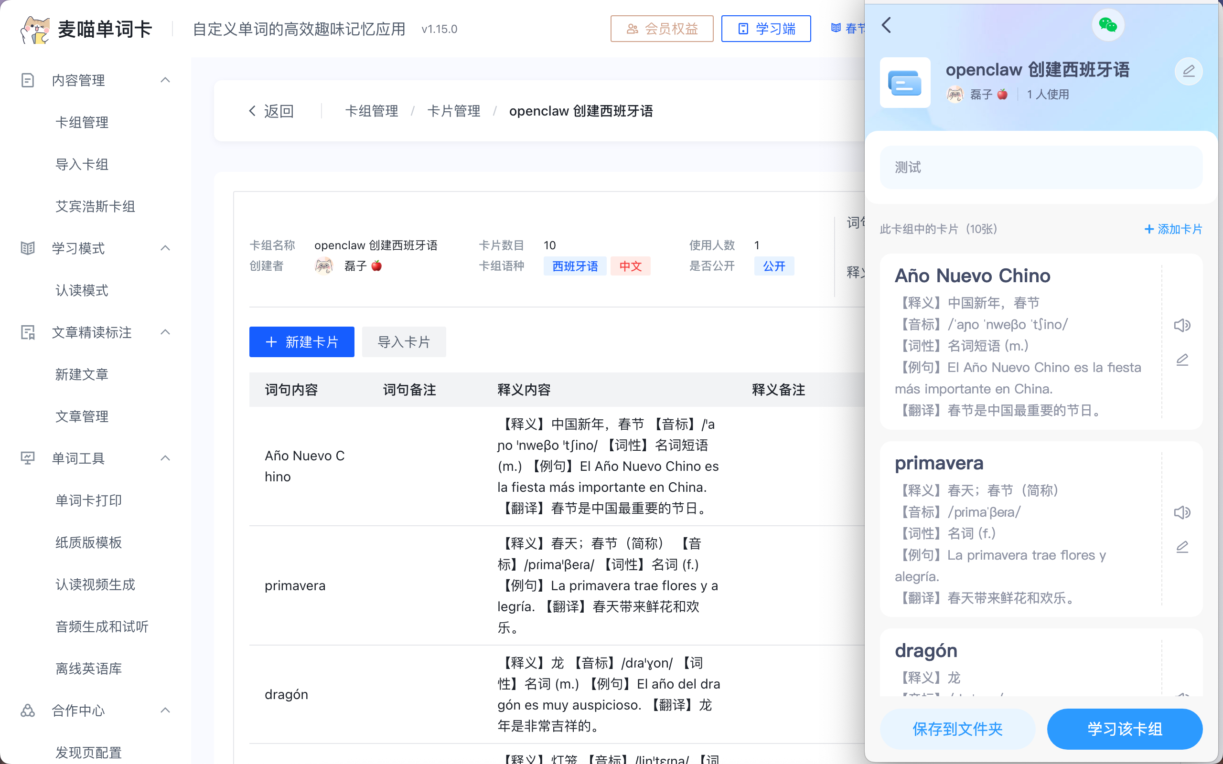The width and height of the screenshot is (1223, 764).
Task: Click 学习该卡组 button
Action: coord(1125,729)
